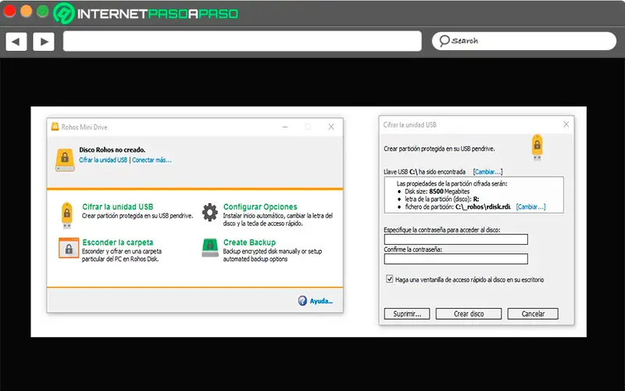Click the 'letra de la partición (disco): R:' text
The image size is (625, 391).
(x=441, y=199)
